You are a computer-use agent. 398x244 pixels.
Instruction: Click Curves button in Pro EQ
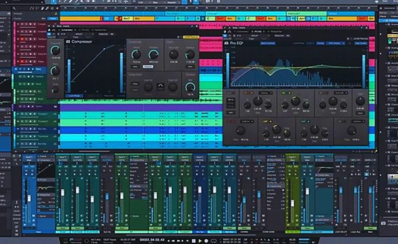(x=320, y=43)
